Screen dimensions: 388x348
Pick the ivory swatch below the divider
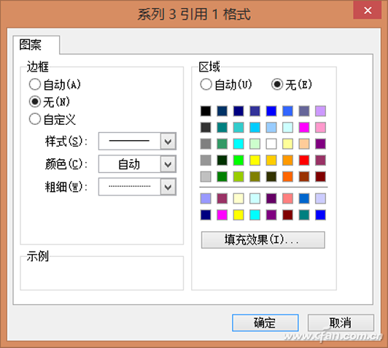tap(238, 198)
